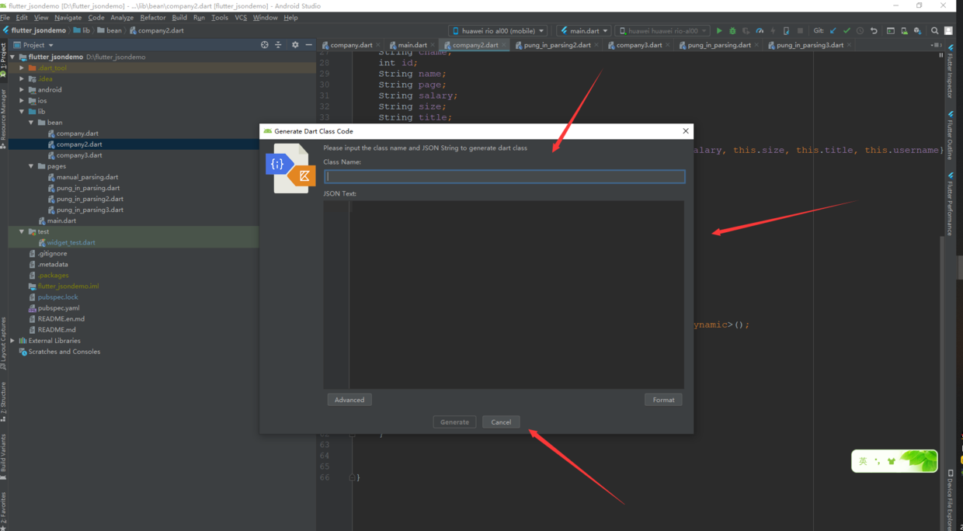Switch to the pung_in_parsing2.dart editor tab

coord(557,45)
